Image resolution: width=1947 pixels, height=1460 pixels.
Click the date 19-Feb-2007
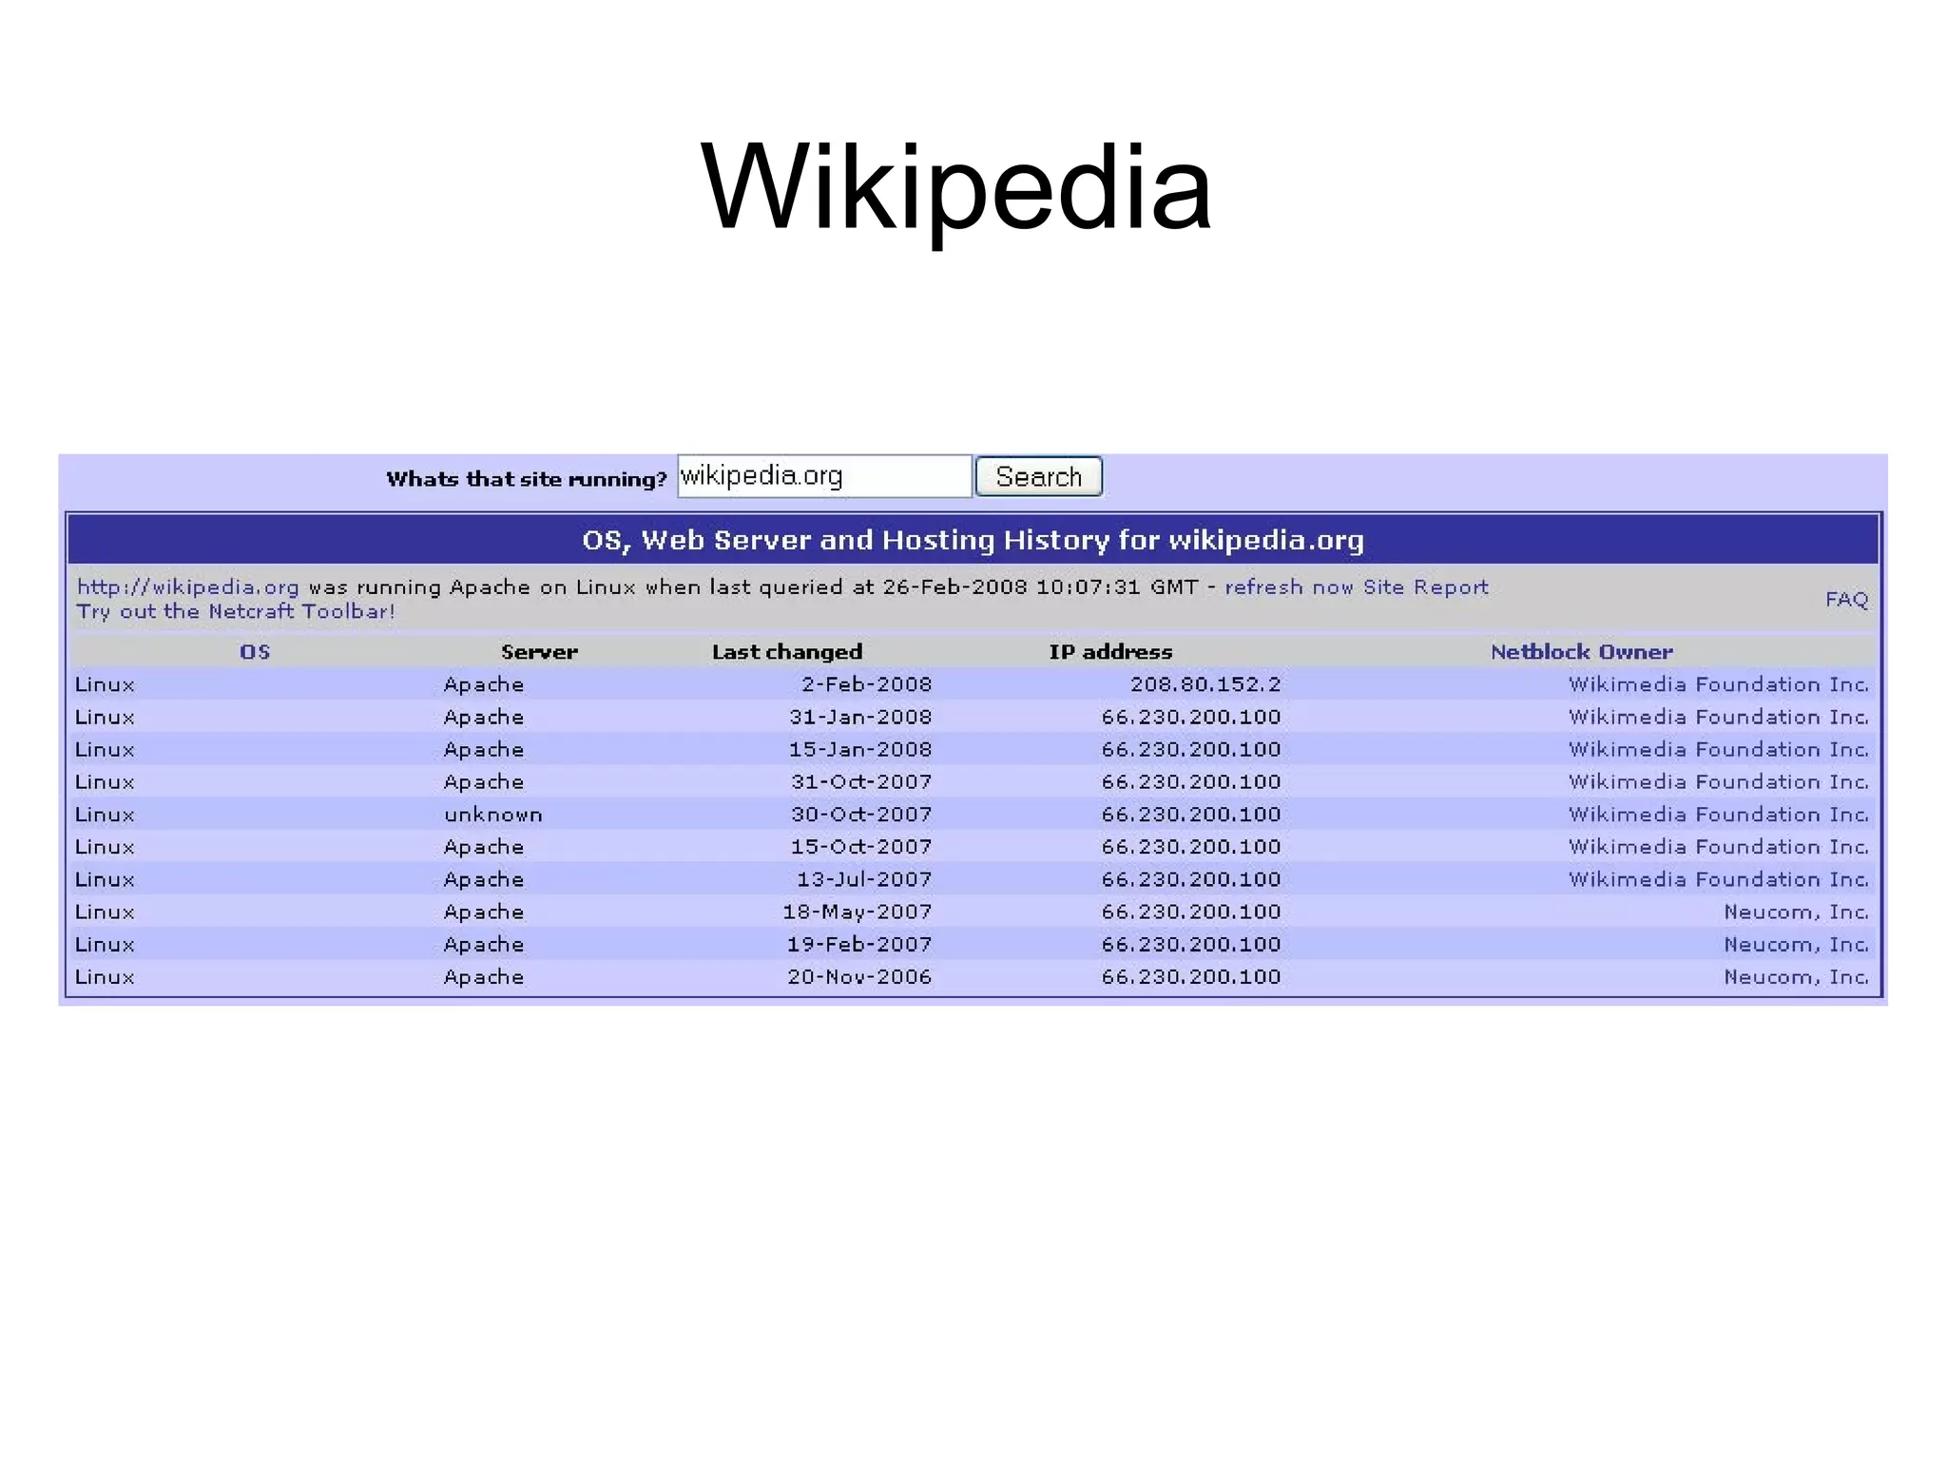859,944
